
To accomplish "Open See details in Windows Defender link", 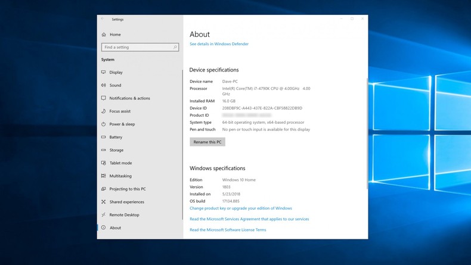I will pos(219,44).
